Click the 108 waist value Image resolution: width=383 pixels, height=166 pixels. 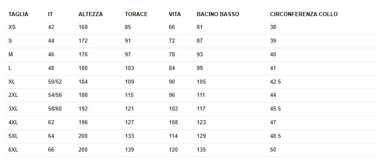pos(173,123)
